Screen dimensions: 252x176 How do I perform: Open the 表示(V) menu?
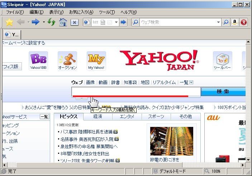(x=56, y=12)
